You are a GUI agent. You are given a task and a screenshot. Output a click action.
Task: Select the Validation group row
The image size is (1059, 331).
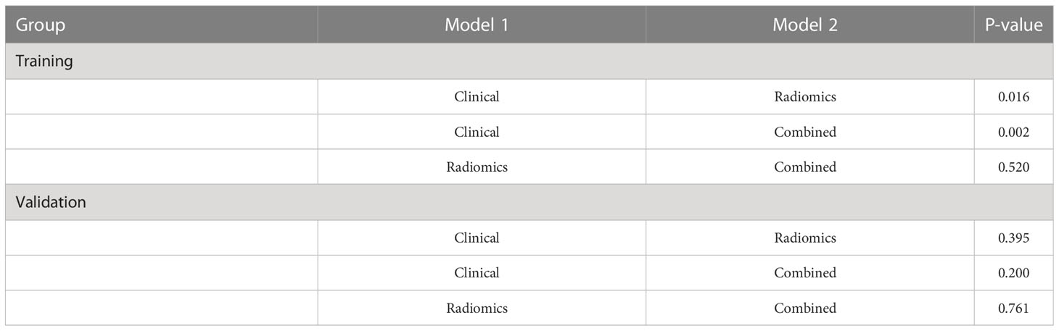pos(529,202)
